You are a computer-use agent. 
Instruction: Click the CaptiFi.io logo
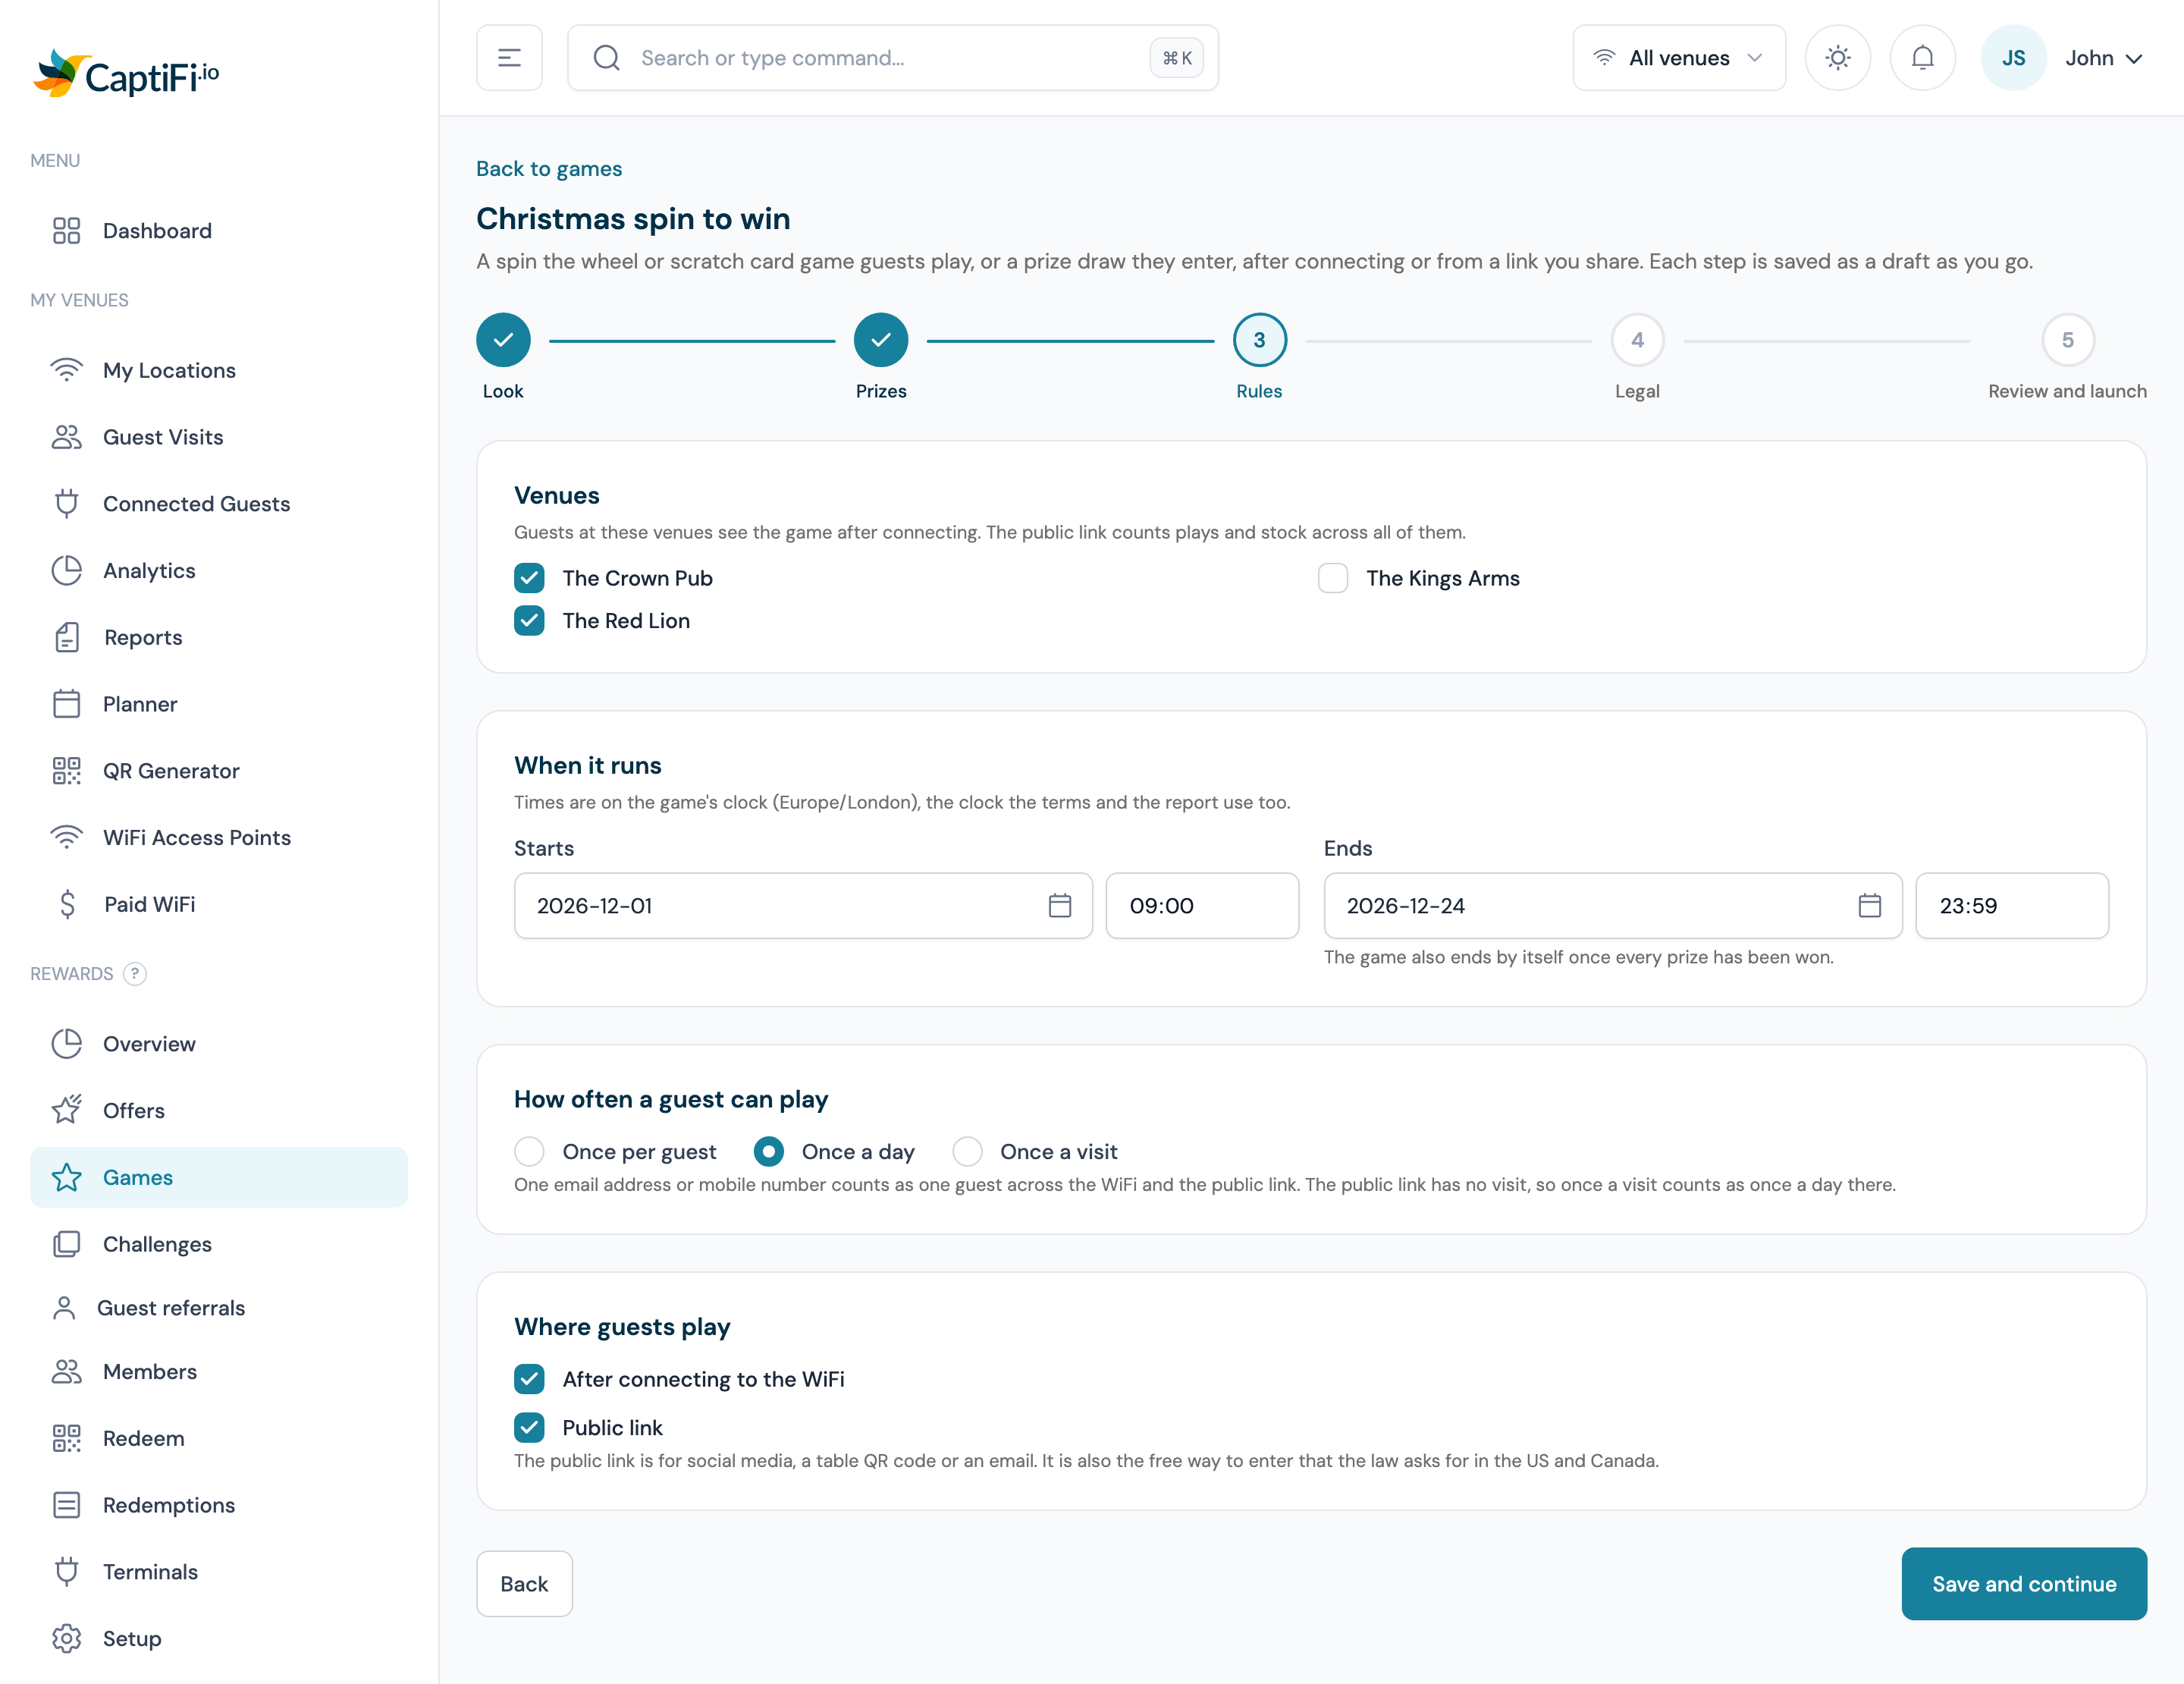tap(126, 74)
